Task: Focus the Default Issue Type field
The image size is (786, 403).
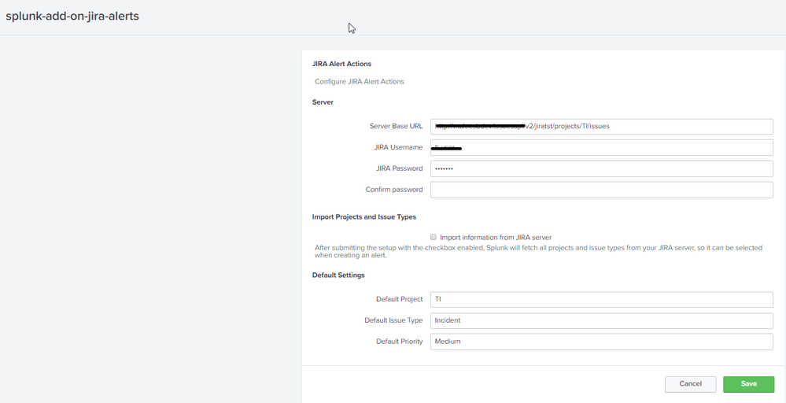Action: 601,320
